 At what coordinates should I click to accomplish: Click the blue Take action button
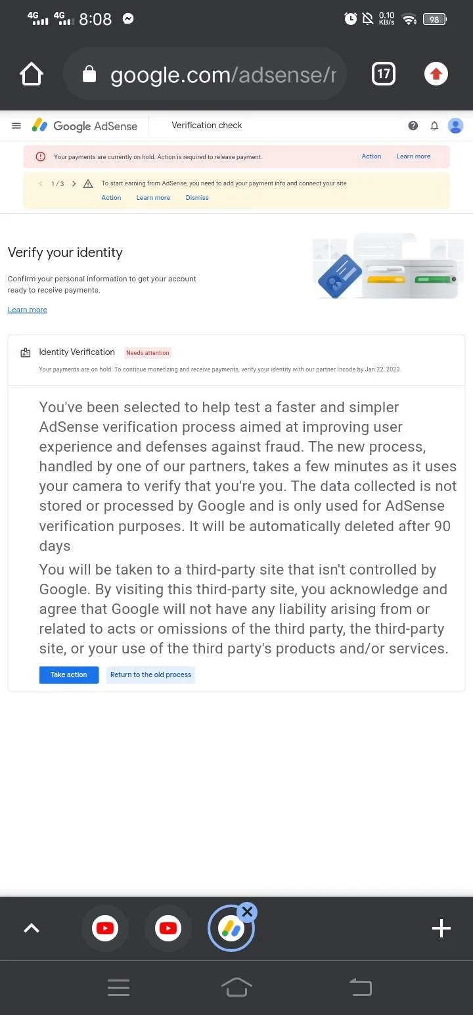pos(69,674)
